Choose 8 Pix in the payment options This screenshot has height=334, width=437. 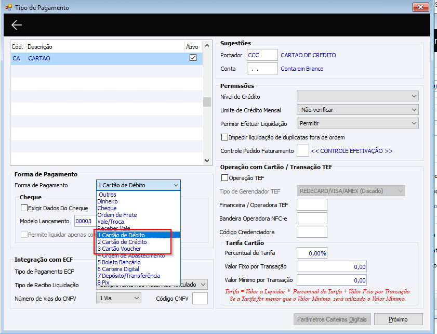[x=103, y=282]
